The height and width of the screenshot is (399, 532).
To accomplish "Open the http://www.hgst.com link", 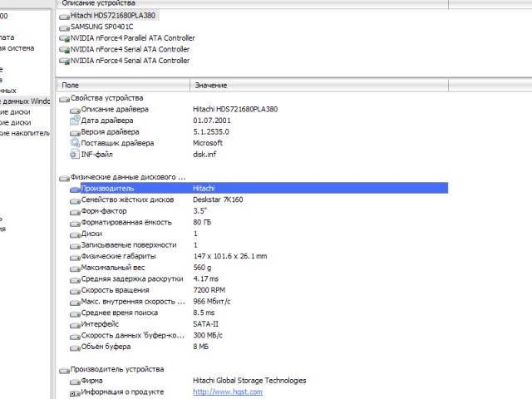I will coord(228,392).
